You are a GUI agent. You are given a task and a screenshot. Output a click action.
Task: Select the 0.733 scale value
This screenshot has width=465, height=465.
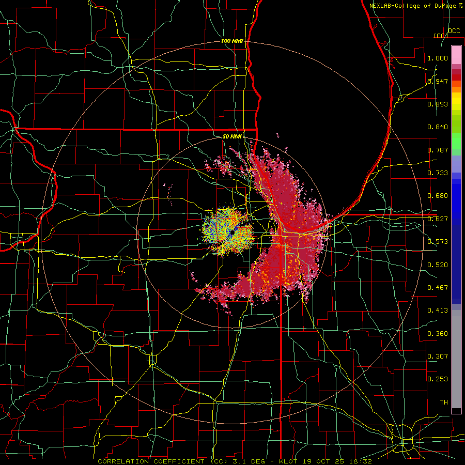pyautogui.click(x=438, y=173)
